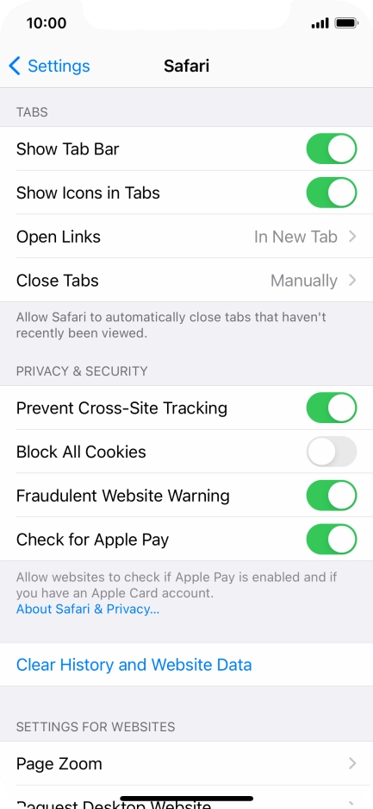Disable Show Icons in Tabs switch

(x=332, y=193)
